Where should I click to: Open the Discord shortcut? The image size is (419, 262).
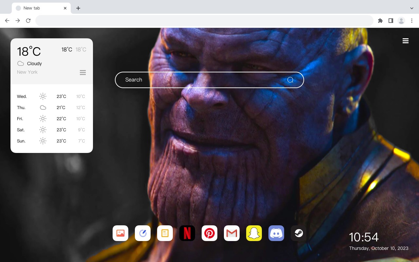(x=276, y=233)
